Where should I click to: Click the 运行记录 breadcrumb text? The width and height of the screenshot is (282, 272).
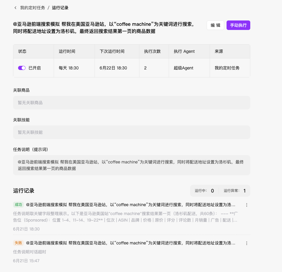coord(60,8)
